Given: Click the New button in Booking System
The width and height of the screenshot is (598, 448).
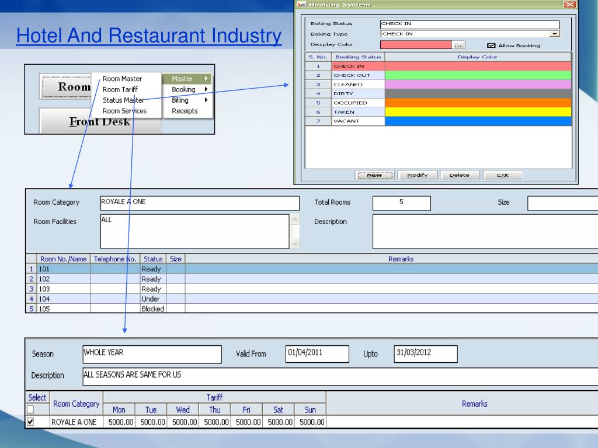Looking at the screenshot, I should (x=374, y=175).
